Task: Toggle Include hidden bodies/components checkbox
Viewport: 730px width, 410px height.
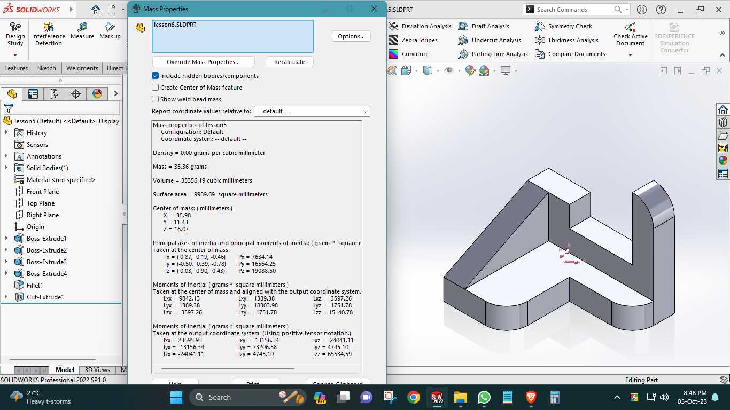Action: pos(156,76)
